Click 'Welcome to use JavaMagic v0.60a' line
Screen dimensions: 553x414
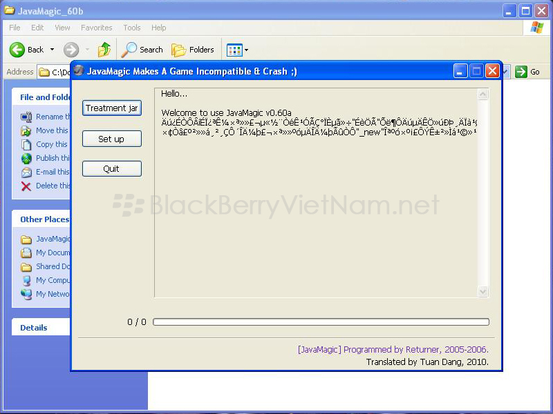coord(226,113)
